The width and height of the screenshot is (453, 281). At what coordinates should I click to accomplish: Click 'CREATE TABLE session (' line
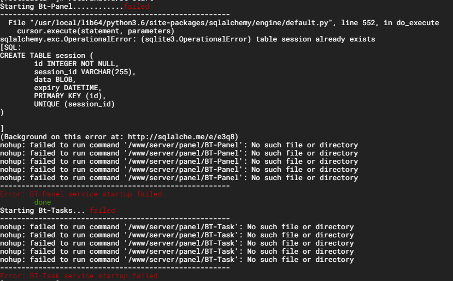pyautogui.click(x=46, y=56)
